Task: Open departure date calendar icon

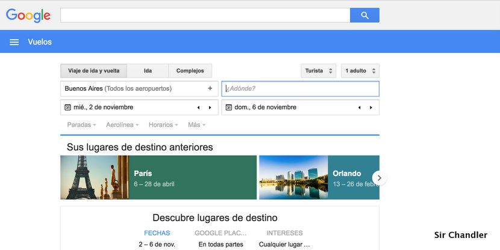Action: pyautogui.click(x=67, y=108)
